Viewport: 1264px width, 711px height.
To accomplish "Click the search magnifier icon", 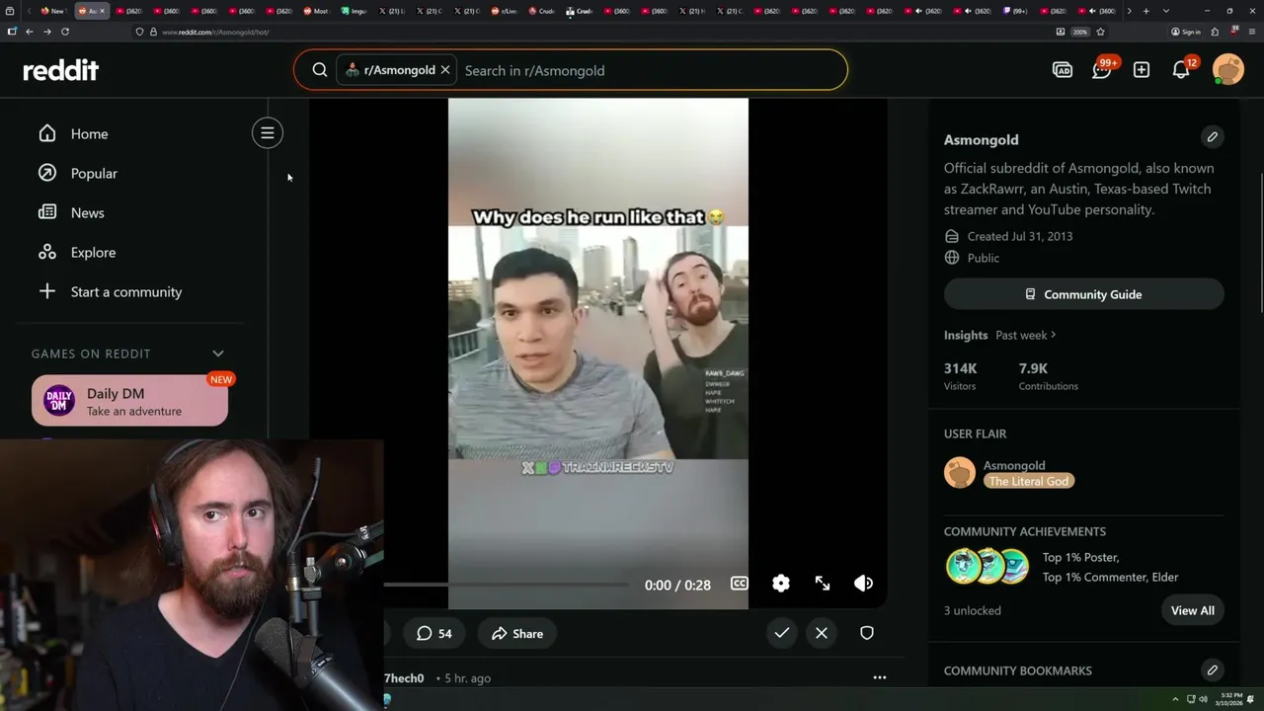I will point(320,70).
